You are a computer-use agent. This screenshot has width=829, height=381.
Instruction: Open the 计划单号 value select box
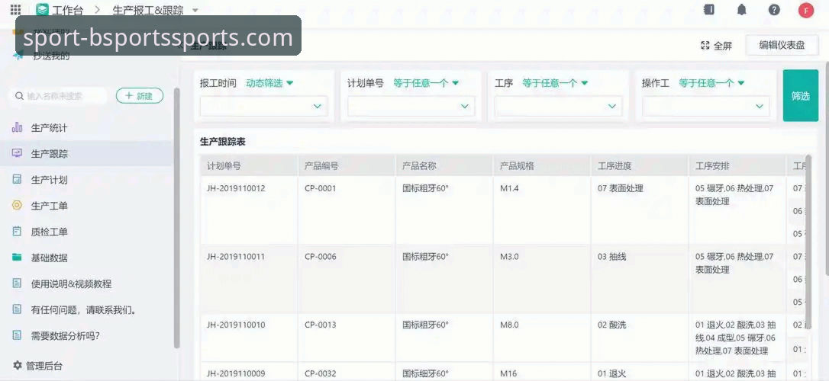pyautogui.click(x=411, y=106)
